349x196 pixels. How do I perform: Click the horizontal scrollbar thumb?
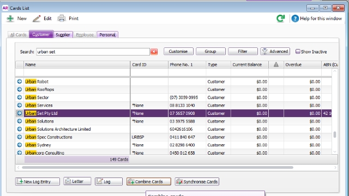click(158, 167)
